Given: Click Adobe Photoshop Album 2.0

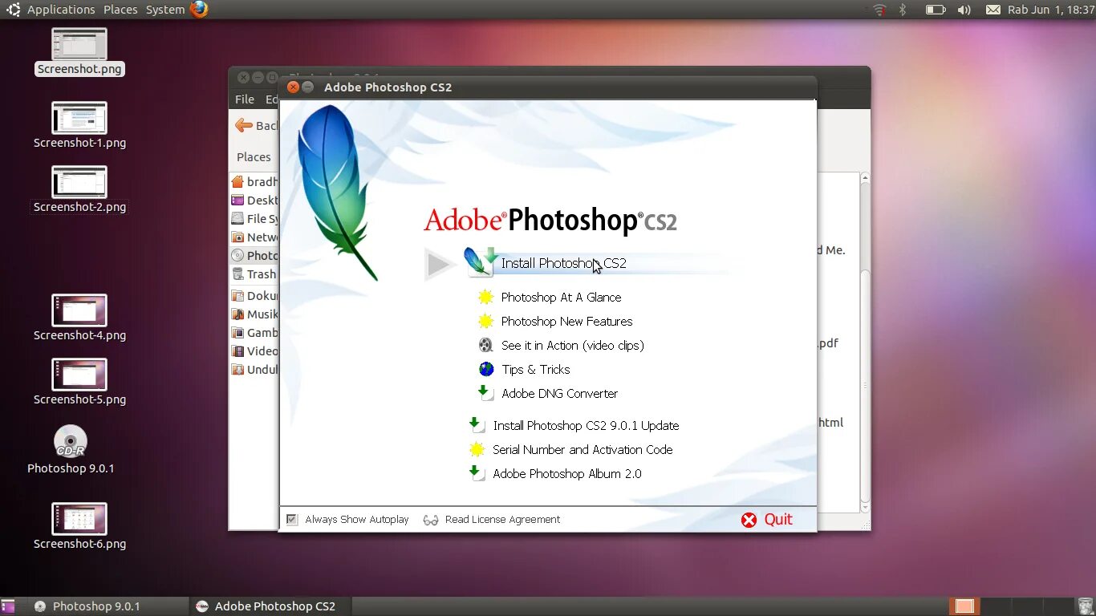Looking at the screenshot, I should [x=567, y=473].
